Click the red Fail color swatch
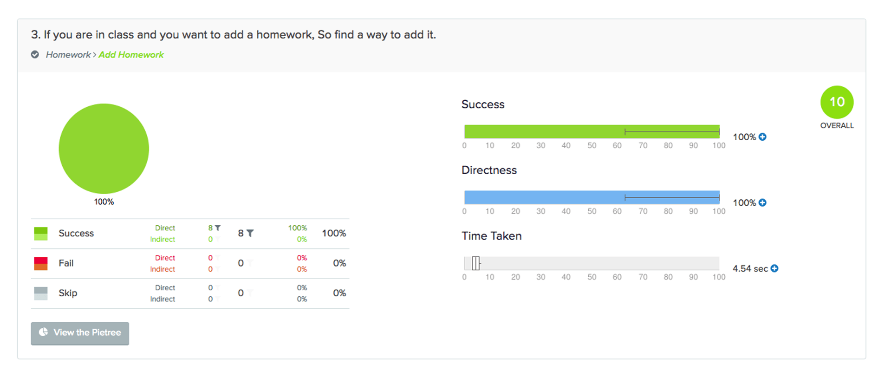 coord(41,263)
